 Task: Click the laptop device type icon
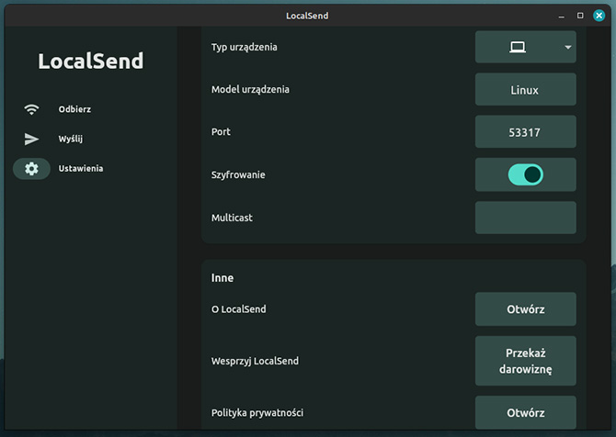point(518,48)
